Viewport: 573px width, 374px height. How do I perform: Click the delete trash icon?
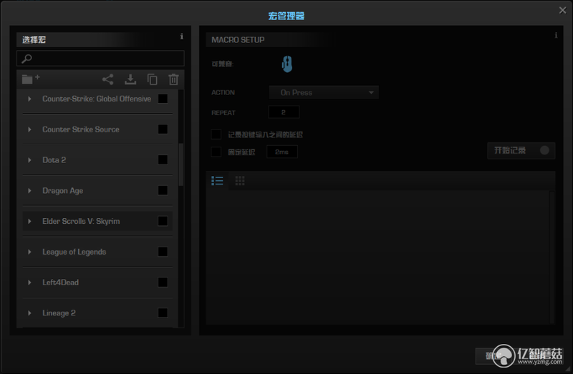(x=173, y=79)
